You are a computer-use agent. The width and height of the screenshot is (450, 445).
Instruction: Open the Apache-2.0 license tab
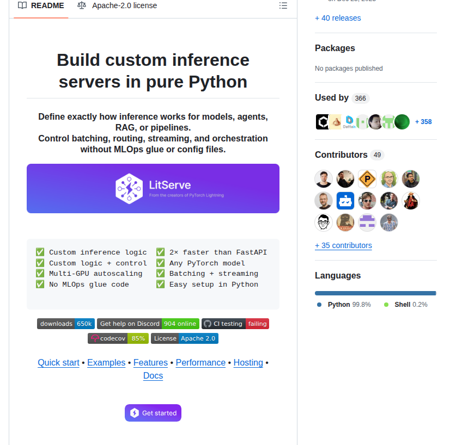(x=117, y=5)
